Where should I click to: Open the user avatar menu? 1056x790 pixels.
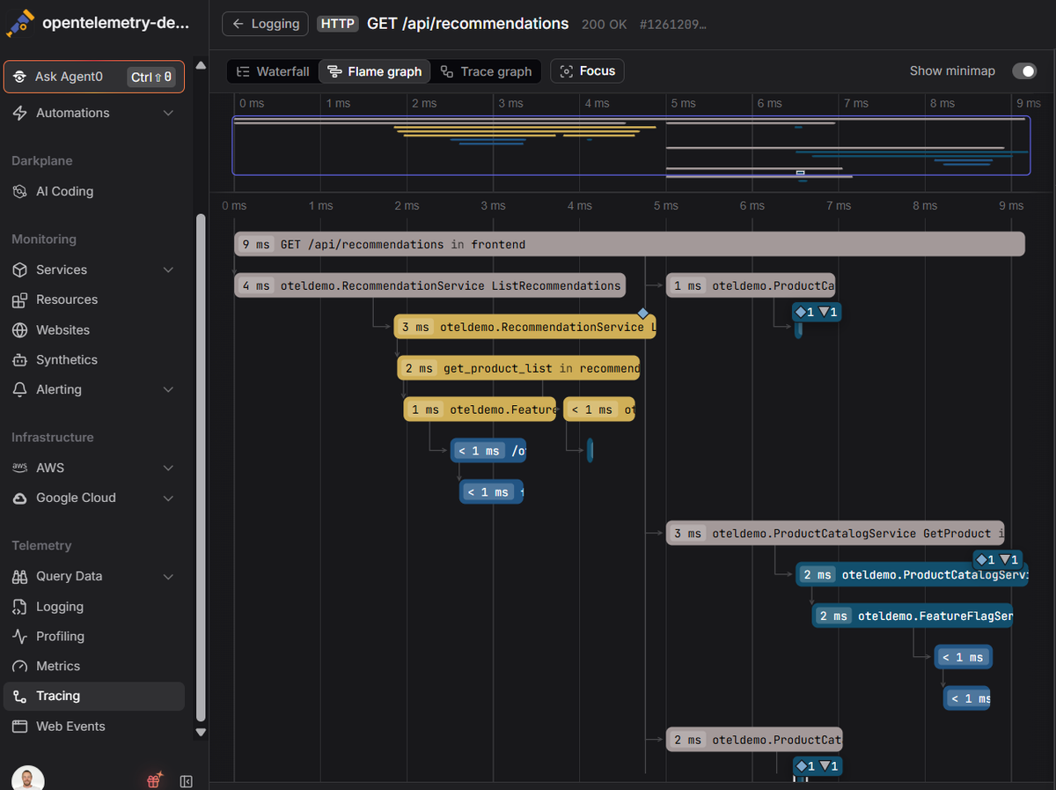click(28, 779)
